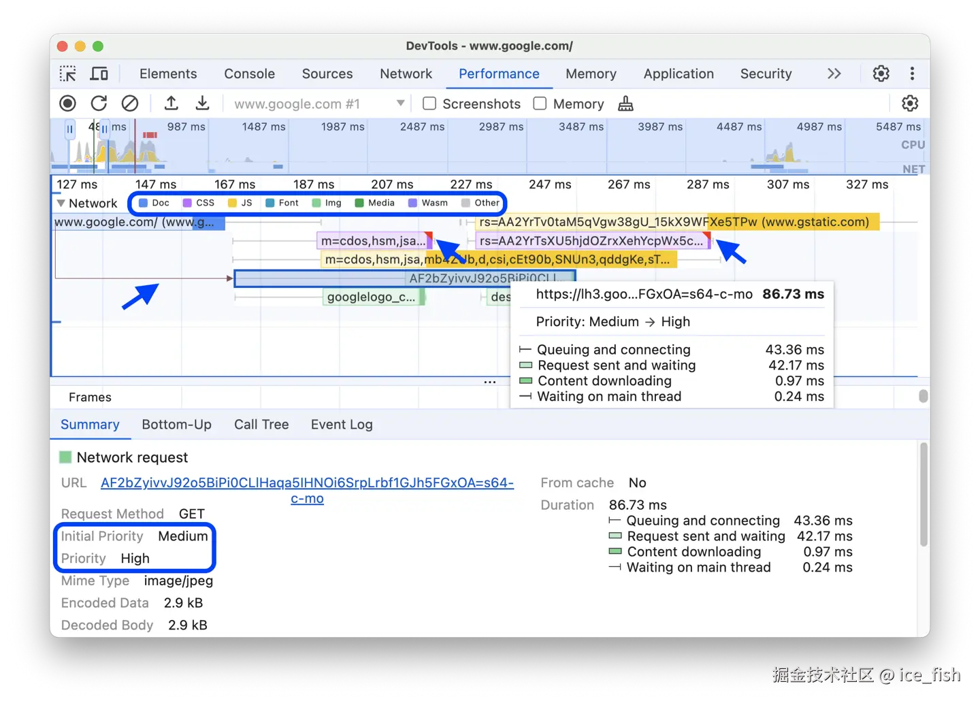Open DevTools settings gear in tab bar
The width and height of the screenshot is (980, 703).
881,73
